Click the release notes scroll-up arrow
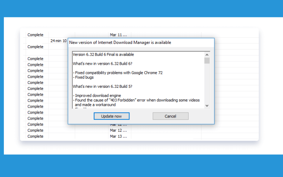The height and width of the screenshot is (177, 283). [207, 55]
